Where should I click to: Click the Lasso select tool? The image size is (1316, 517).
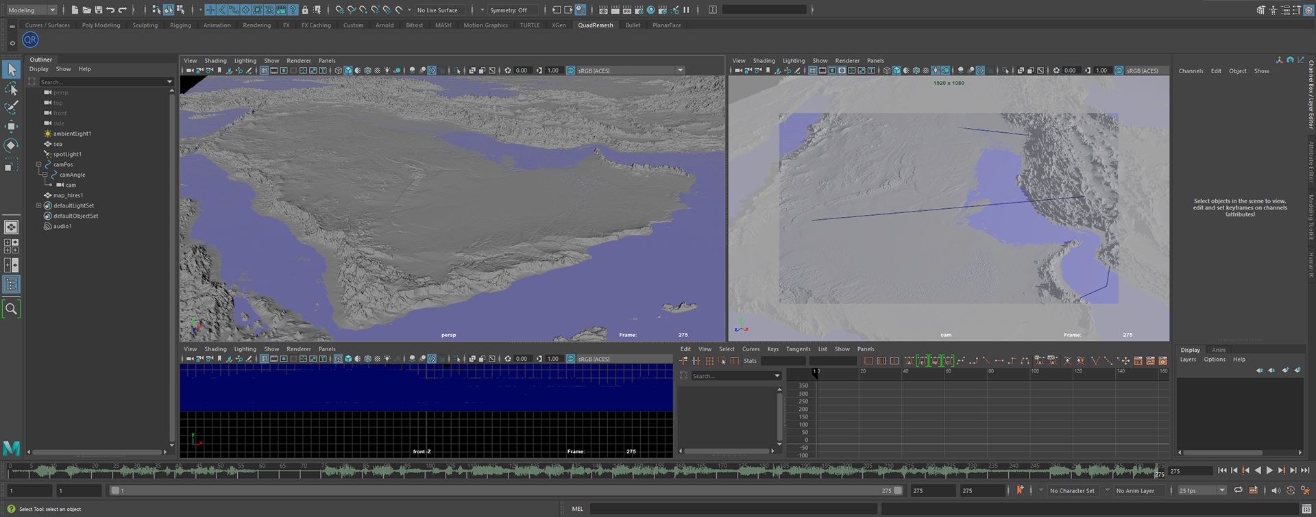12,89
